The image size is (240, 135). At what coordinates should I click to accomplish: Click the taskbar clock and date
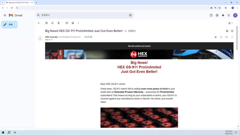[229, 133]
